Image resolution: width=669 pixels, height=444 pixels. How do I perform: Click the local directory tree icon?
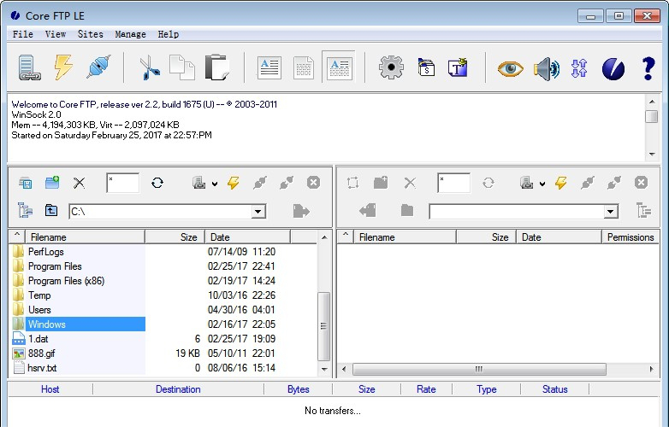pos(25,210)
